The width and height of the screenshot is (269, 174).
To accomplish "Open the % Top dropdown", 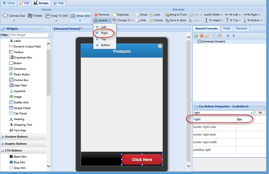I will click(x=233, y=20).
